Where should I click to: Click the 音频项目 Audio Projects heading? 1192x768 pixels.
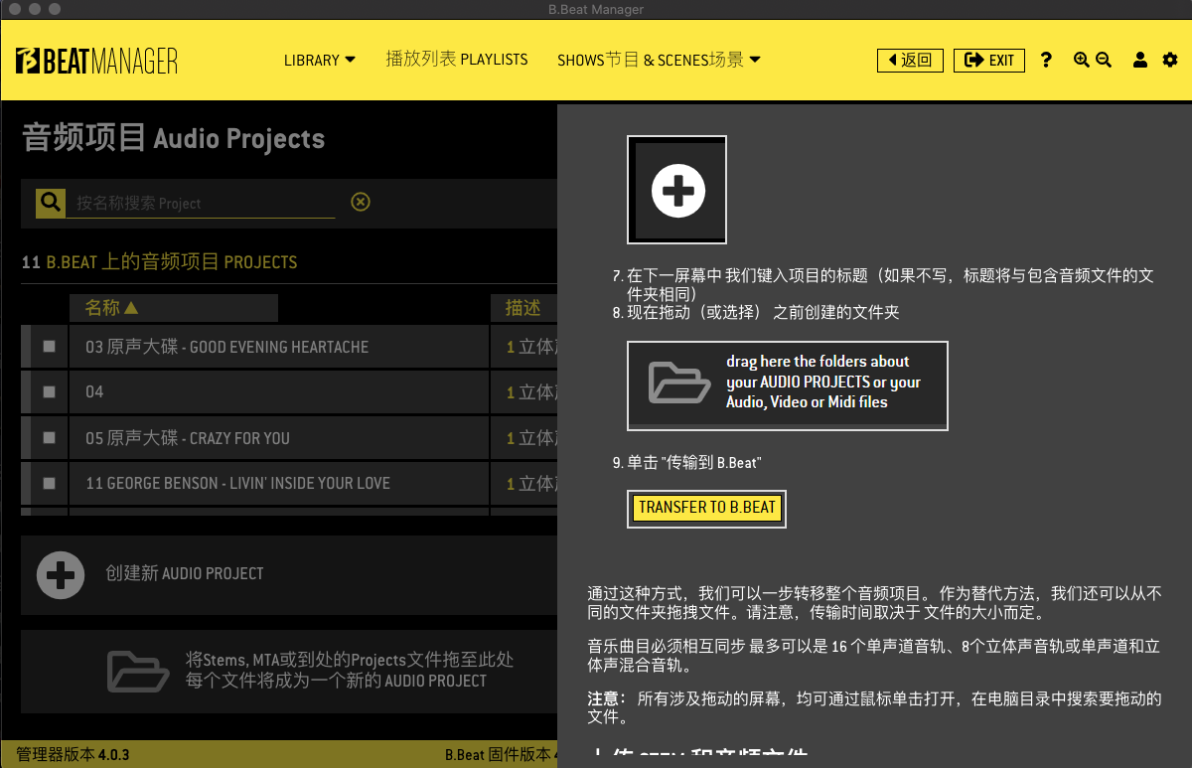pos(174,138)
